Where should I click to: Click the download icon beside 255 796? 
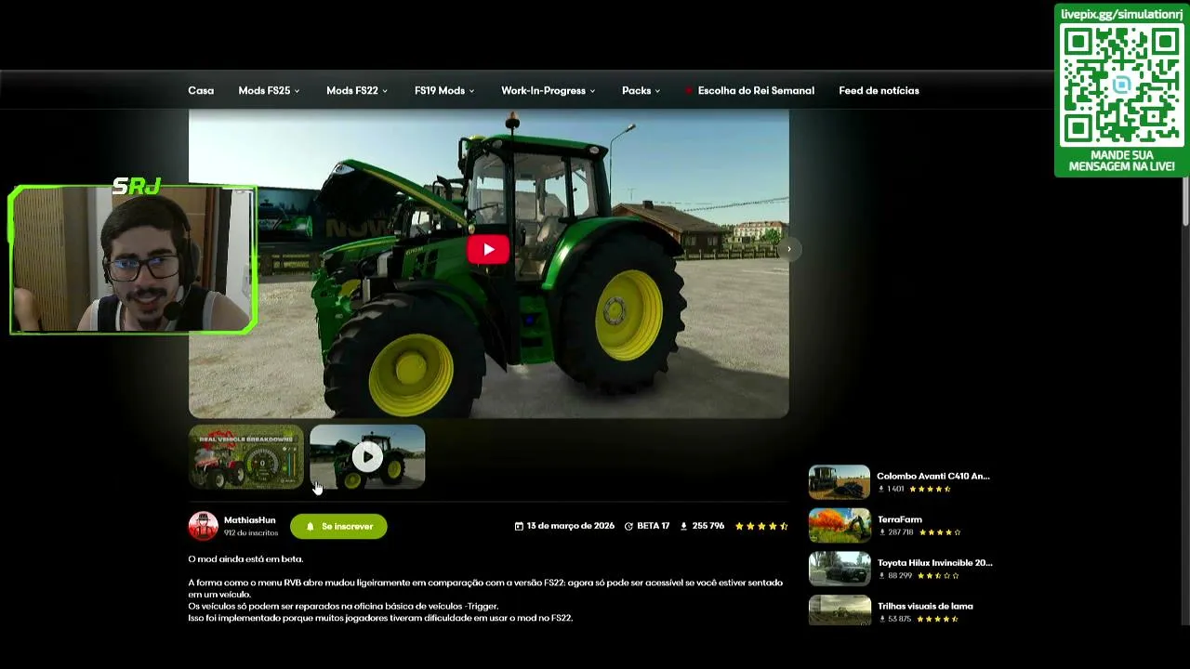(x=683, y=526)
